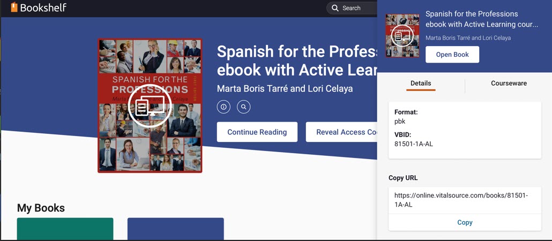The image size is (552, 241).
Task: Open the blue book tile under My Books
Action: point(175,229)
